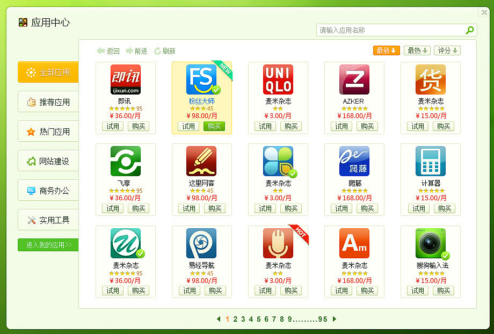
Task: Click 试用 for 粉丝大师
Action: (188, 126)
